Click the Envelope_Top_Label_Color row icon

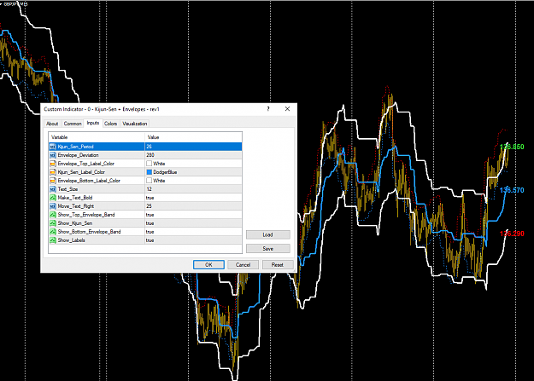click(53, 164)
